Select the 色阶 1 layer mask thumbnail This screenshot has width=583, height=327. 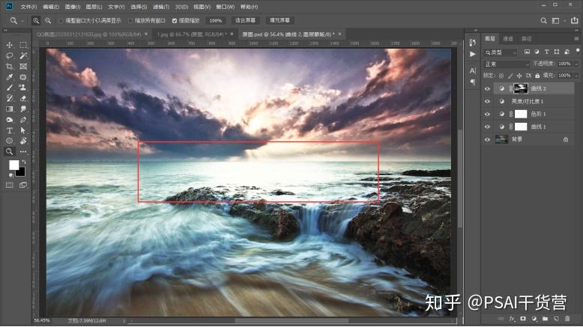click(521, 114)
